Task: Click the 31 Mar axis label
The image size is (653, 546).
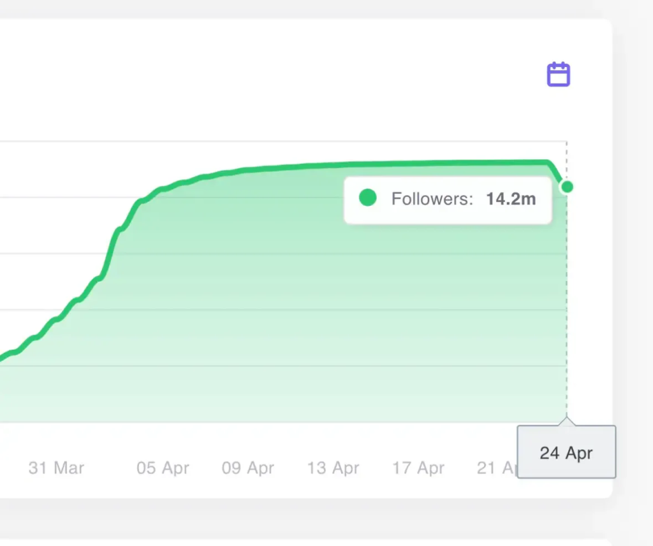Action: click(x=56, y=468)
